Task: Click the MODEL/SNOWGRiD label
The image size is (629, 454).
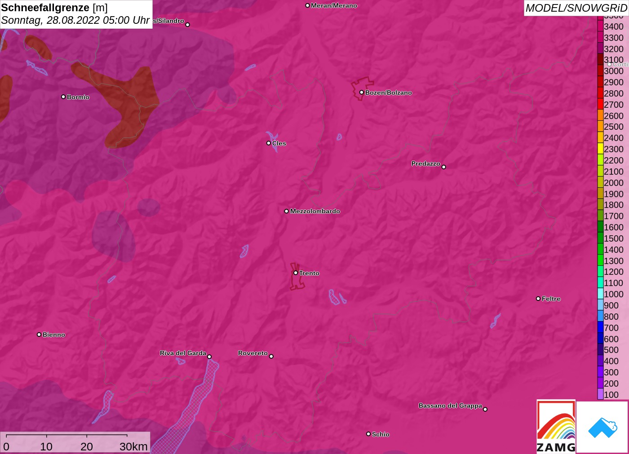Action: click(576, 8)
